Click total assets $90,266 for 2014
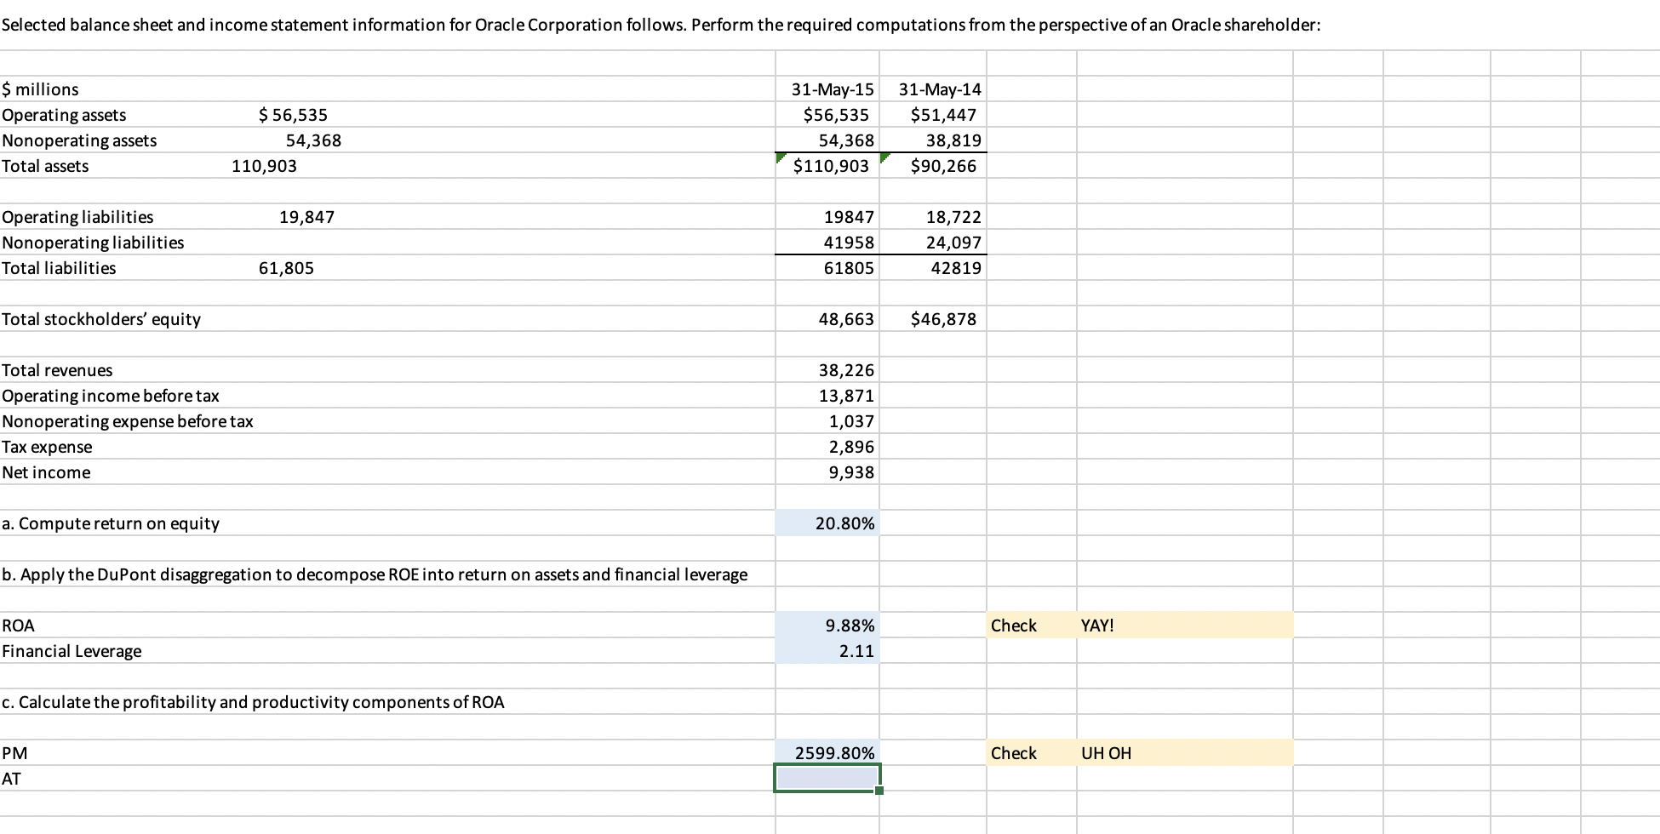The image size is (1660, 834). click(943, 165)
